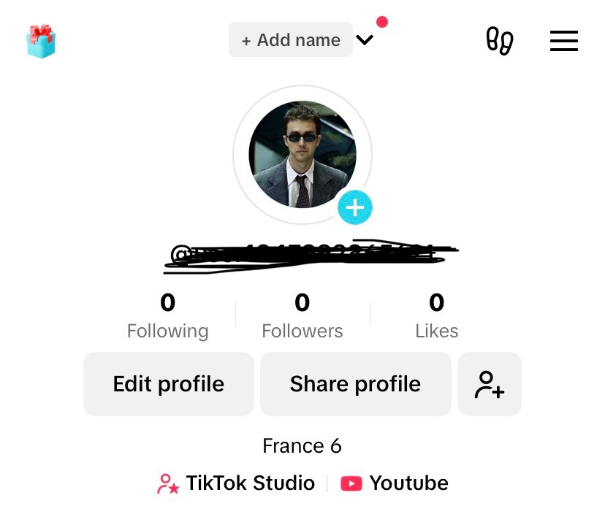Click the scribbled-out @username

311,256
